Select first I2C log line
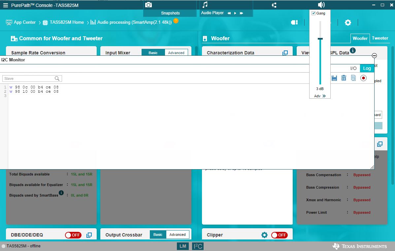 point(34,87)
